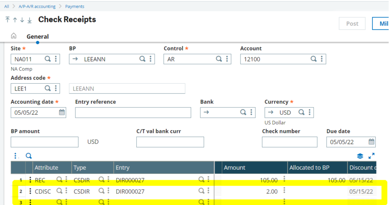Select the General tab
This screenshot has width=389, height=205.
coord(38,36)
